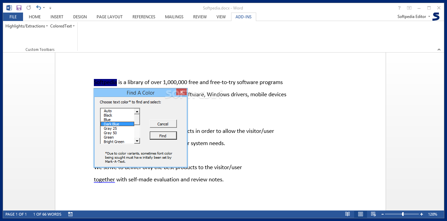Select the ADD-INS tab

(x=244, y=17)
